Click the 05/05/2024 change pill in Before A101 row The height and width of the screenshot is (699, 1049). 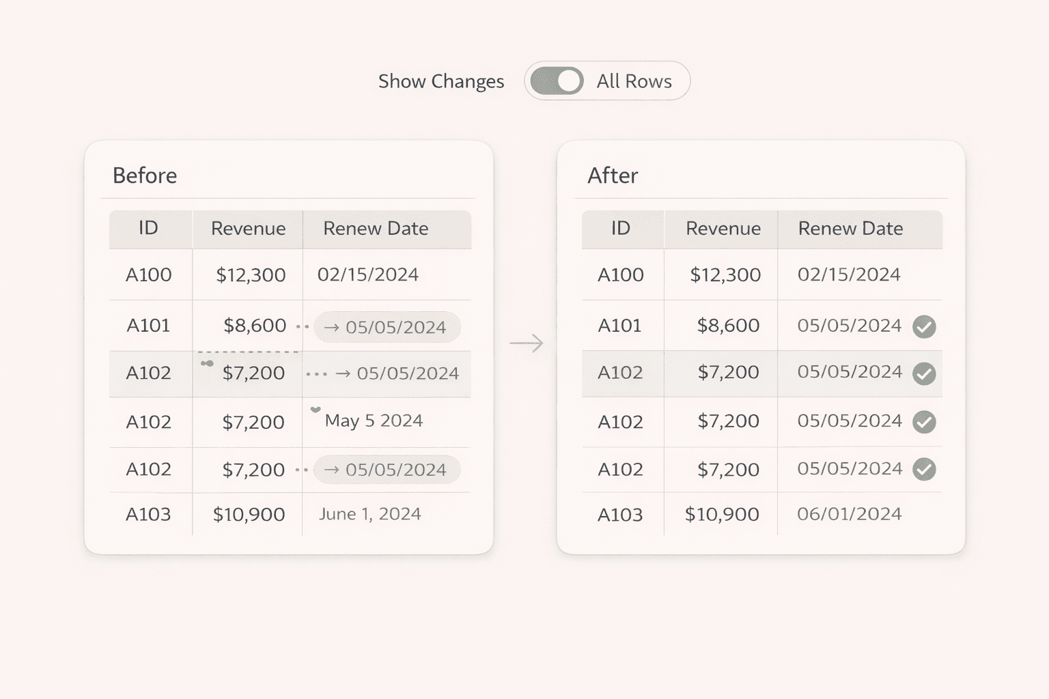tap(387, 327)
